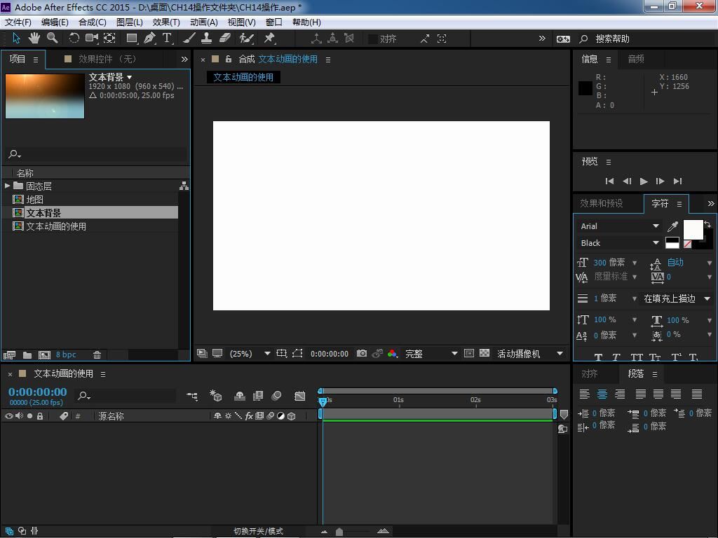Screen dimensions: 718x538
Task: Toggle composition lock icon in viewer tab
Action: click(x=228, y=59)
